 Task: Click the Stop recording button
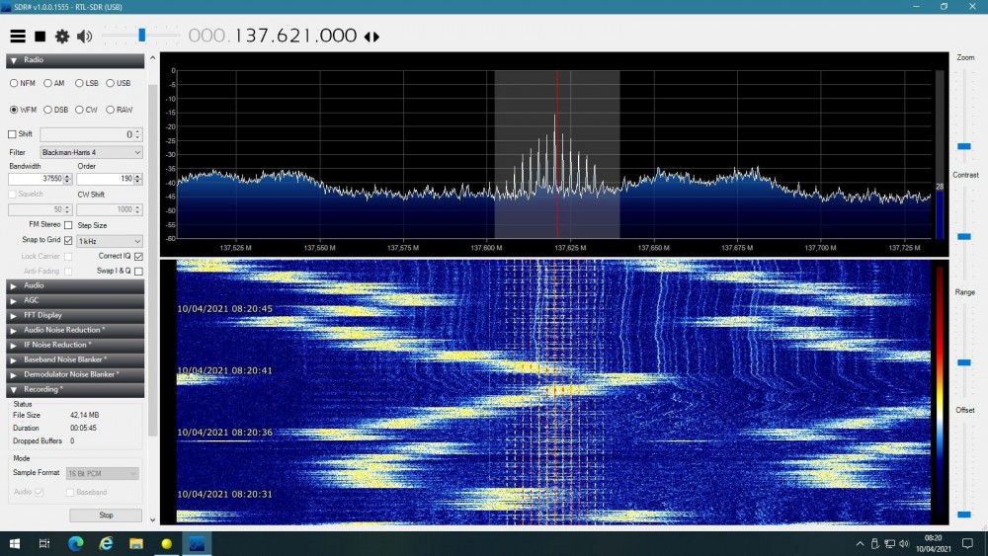(x=106, y=516)
